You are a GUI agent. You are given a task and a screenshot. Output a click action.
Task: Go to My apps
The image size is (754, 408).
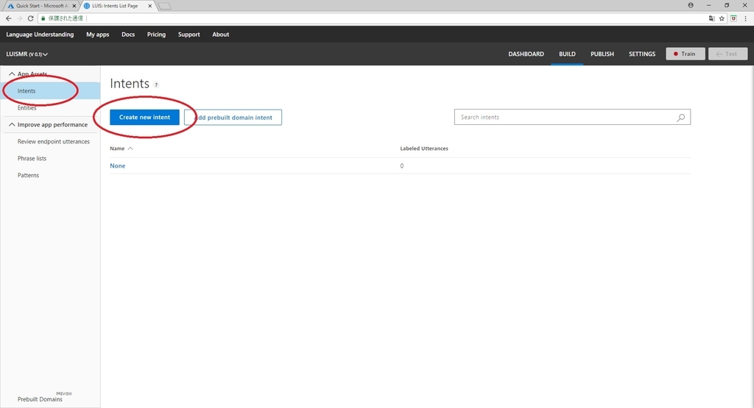click(98, 35)
